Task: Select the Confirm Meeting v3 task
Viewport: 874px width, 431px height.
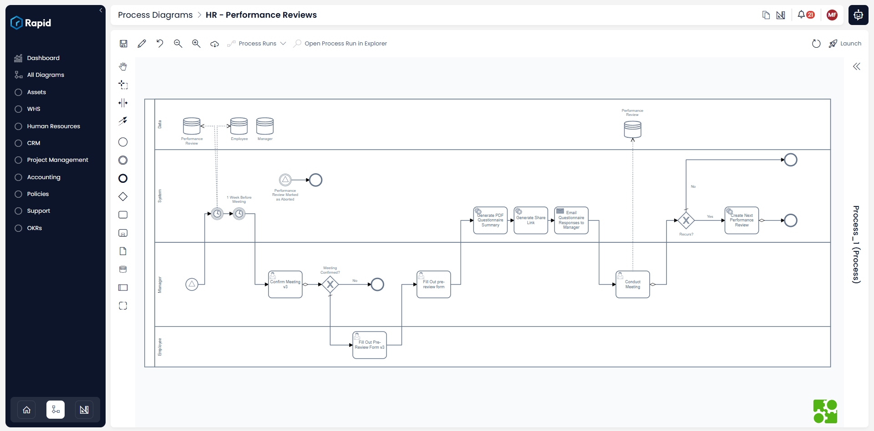Action: [285, 285]
